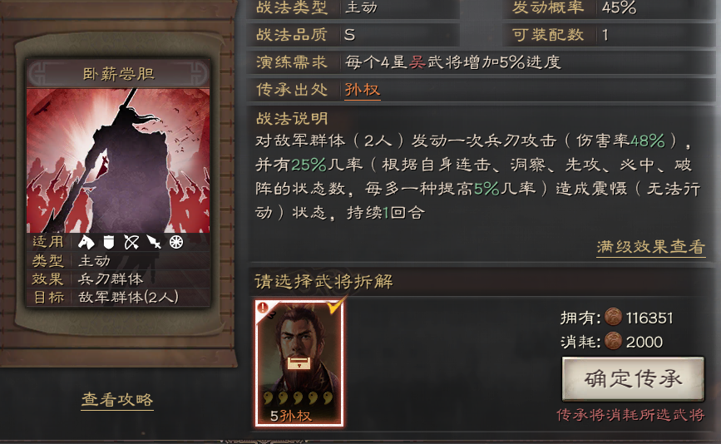Click the chest icon on 孙权 portrait

coord(299,363)
